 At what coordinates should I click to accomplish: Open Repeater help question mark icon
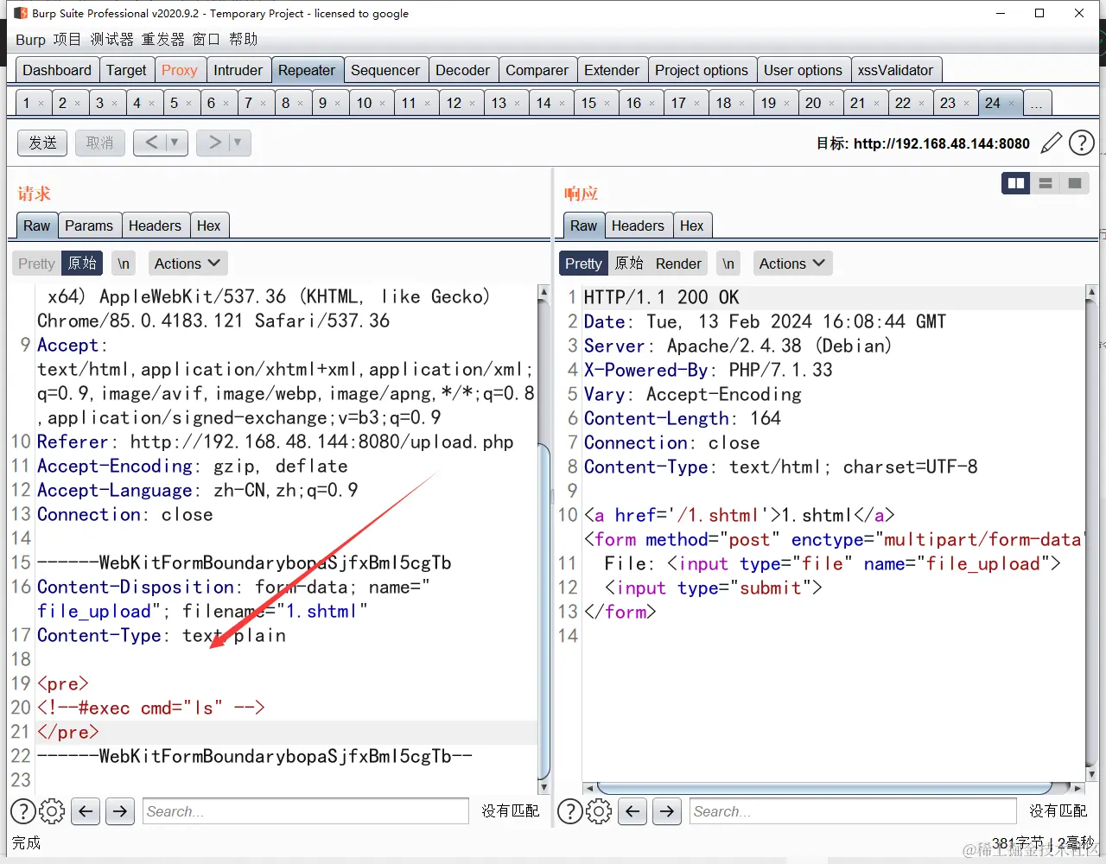[1082, 143]
